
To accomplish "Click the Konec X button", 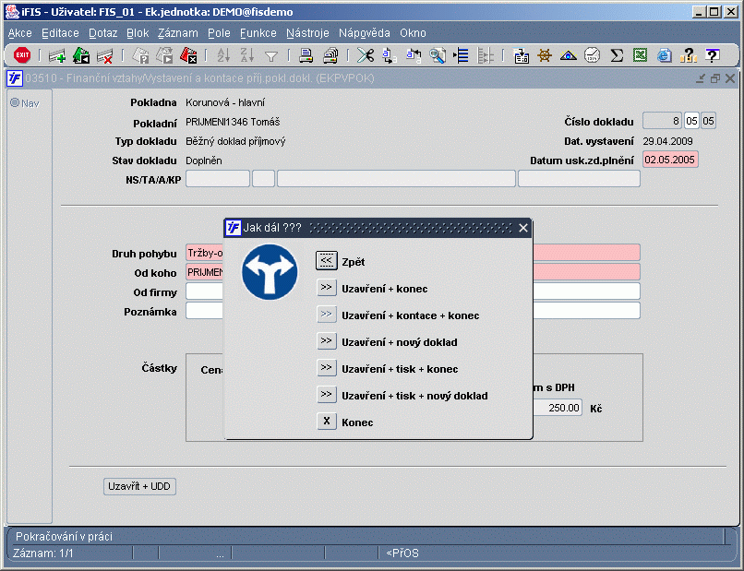I will pos(326,422).
